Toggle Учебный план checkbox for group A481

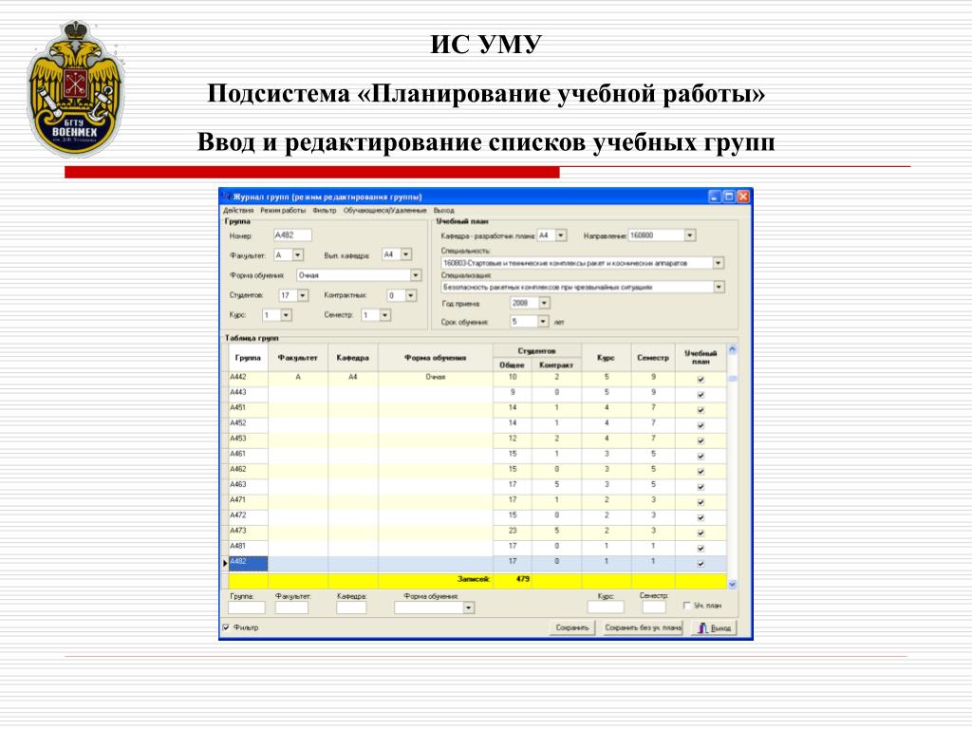[701, 549]
